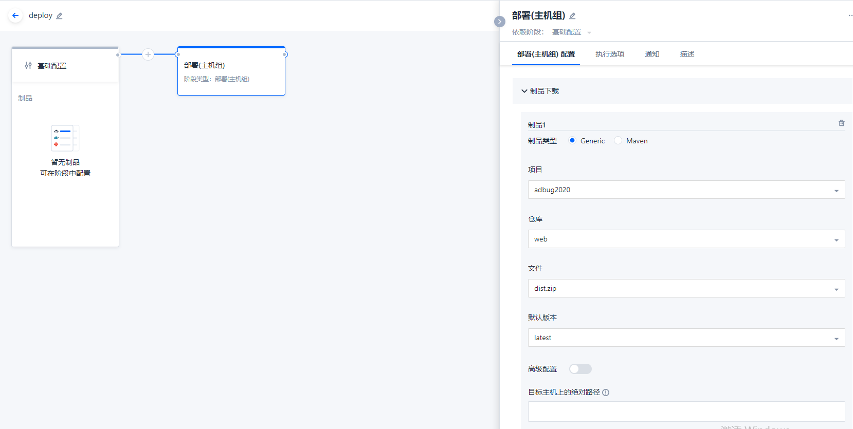Collapse the right panel with arrow button

tap(499, 22)
